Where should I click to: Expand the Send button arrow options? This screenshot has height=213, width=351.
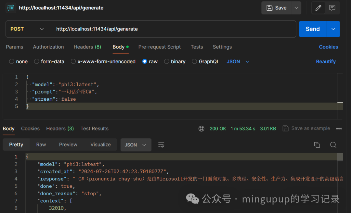pyautogui.click(x=333, y=29)
